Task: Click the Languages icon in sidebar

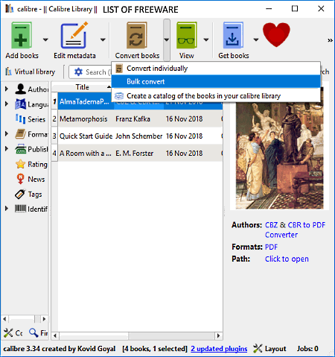Action: click(20, 104)
